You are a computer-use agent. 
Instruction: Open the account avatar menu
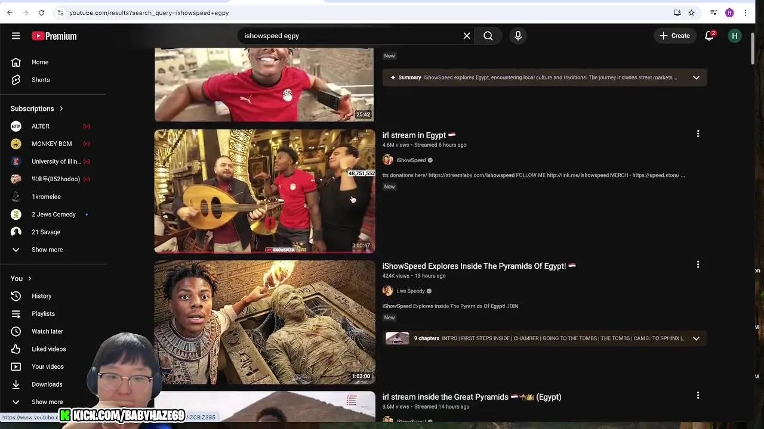(x=735, y=36)
